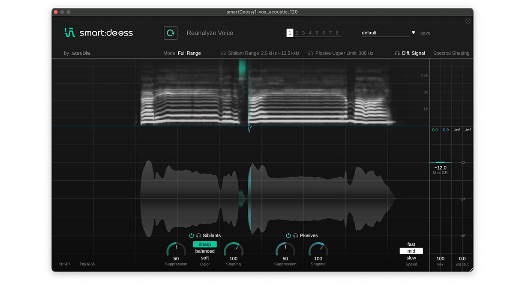528x283 pixels.
Task: Select preset slot 5
Action: tap(317, 33)
